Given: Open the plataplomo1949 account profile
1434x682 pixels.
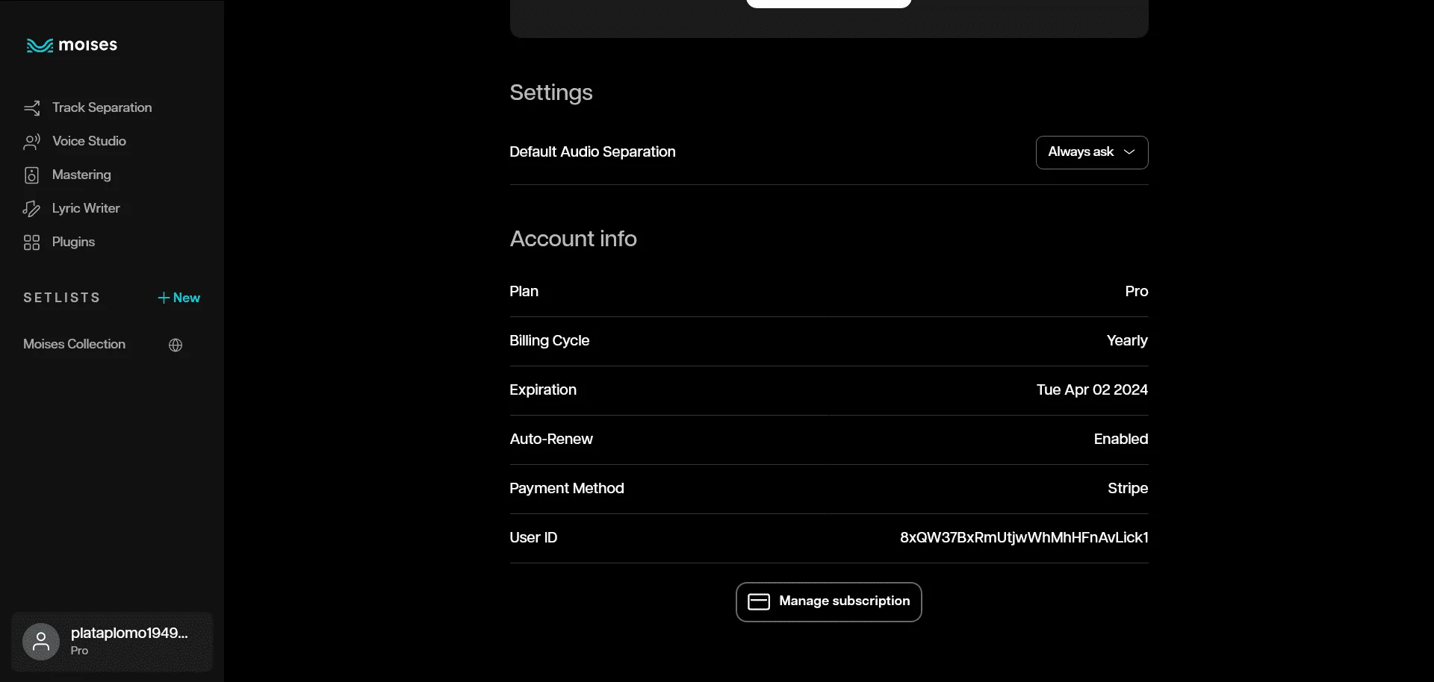Looking at the screenshot, I should click(112, 642).
